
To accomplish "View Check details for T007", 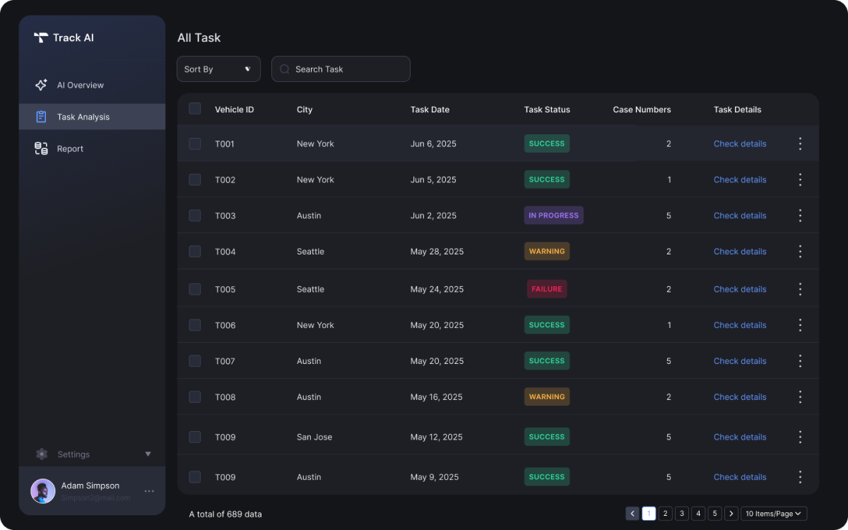I will pos(740,361).
